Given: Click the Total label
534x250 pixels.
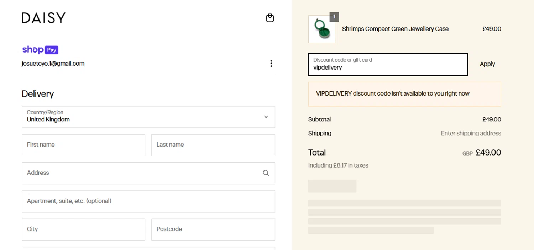Looking at the screenshot, I should 317,153.
